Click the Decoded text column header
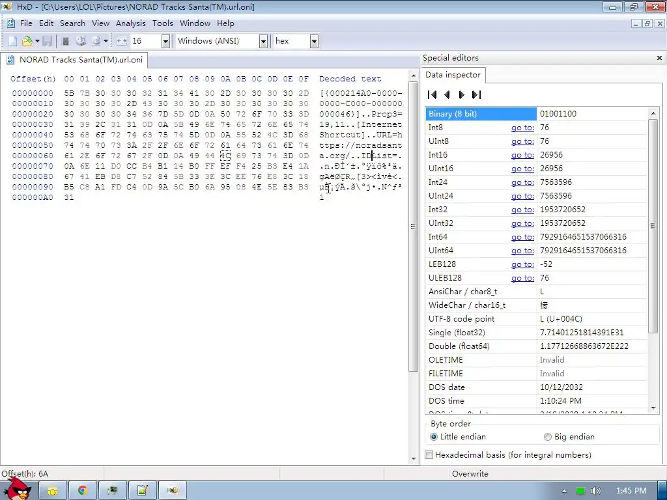 click(x=350, y=79)
